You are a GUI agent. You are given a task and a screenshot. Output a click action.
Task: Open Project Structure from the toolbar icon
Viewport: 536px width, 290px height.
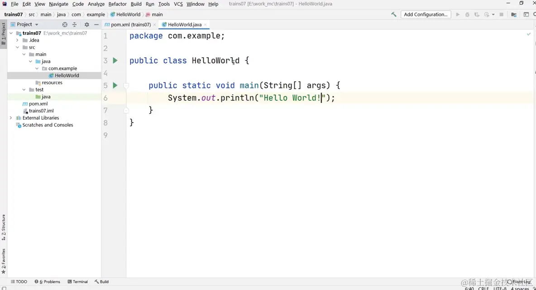(514, 14)
